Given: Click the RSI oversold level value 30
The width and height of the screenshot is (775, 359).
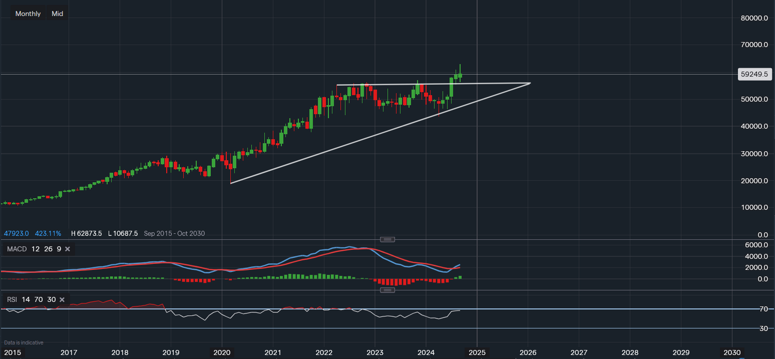Looking at the screenshot, I should pyautogui.click(x=51, y=299).
